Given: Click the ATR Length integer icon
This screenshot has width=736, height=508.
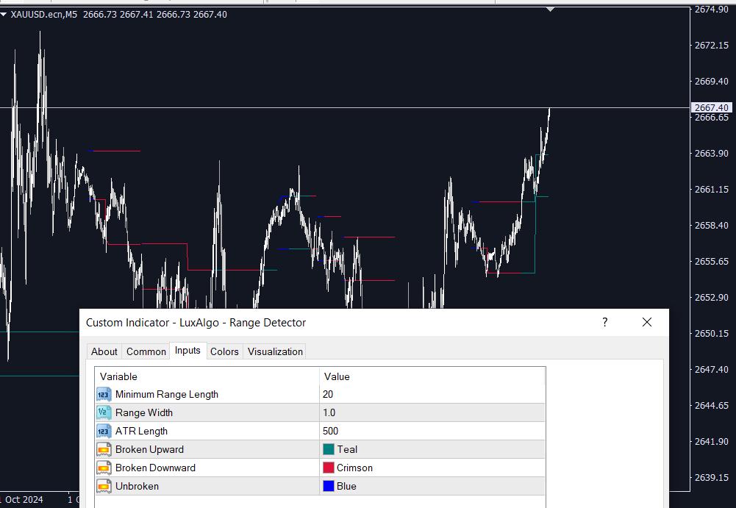Looking at the screenshot, I should (x=104, y=431).
